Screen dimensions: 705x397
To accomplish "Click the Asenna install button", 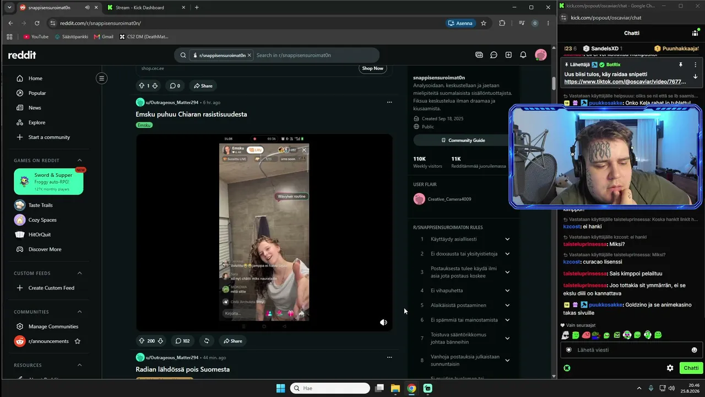I will pos(460,23).
